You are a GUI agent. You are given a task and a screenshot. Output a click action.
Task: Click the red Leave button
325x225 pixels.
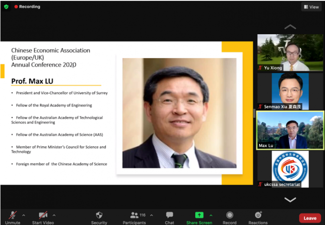310,218
